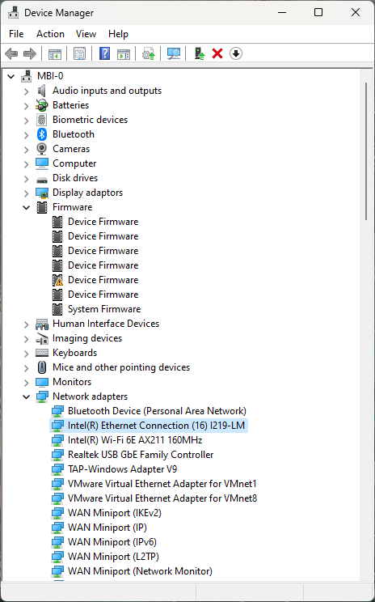Click the fingerprint icon for Biometric devices
Image resolution: width=375 pixels, height=602 pixels.
(42, 120)
